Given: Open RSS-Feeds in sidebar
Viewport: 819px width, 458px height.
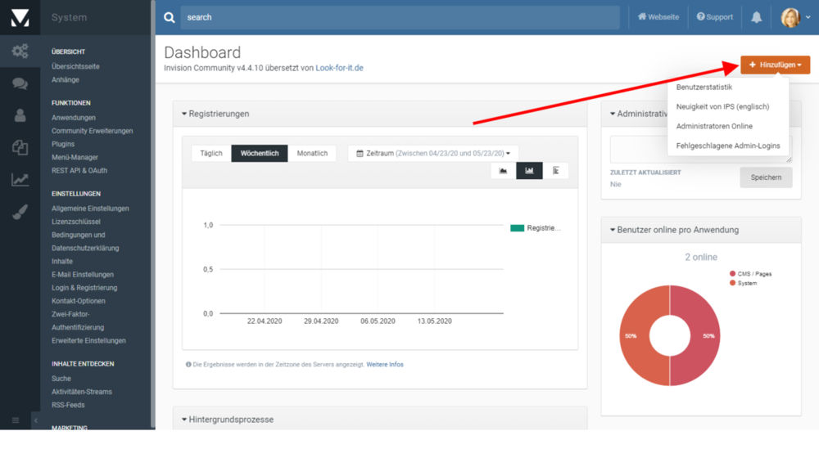Looking at the screenshot, I should click(68, 406).
